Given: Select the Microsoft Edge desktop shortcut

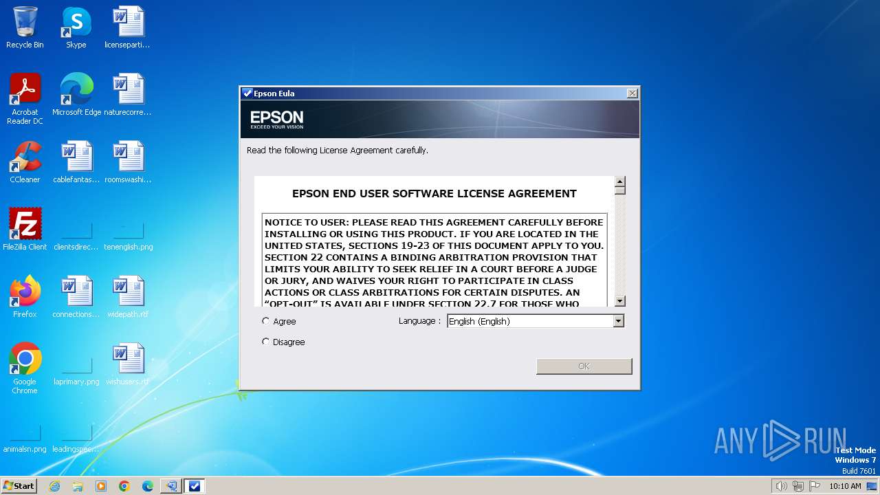Looking at the screenshot, I should coord(76,95).
